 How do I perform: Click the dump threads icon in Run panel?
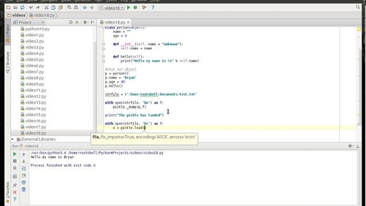click(15, 177)
